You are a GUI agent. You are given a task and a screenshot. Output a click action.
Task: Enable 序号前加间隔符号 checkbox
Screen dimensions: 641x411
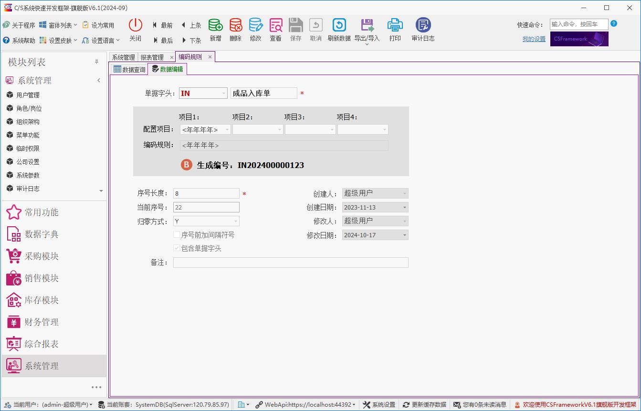177,234
